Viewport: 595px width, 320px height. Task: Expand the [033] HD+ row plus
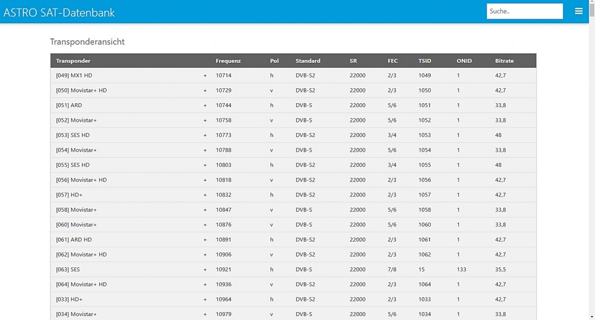pyautogui.click(x=205, y=299)
